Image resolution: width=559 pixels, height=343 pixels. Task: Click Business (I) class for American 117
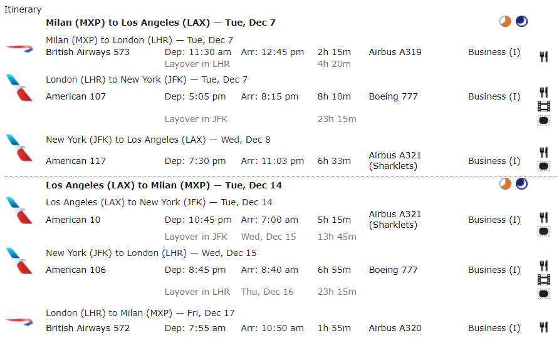pyautogui.click(x=494, y=161)
